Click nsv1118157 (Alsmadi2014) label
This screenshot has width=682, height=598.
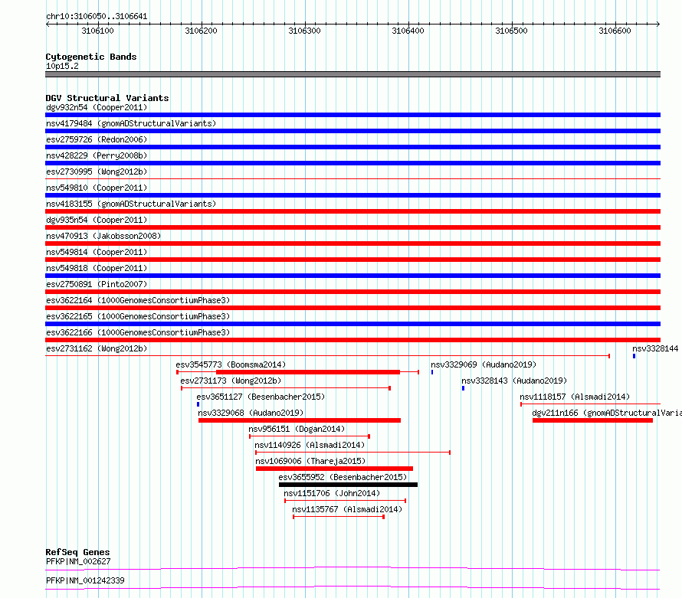tap(575, 397)
